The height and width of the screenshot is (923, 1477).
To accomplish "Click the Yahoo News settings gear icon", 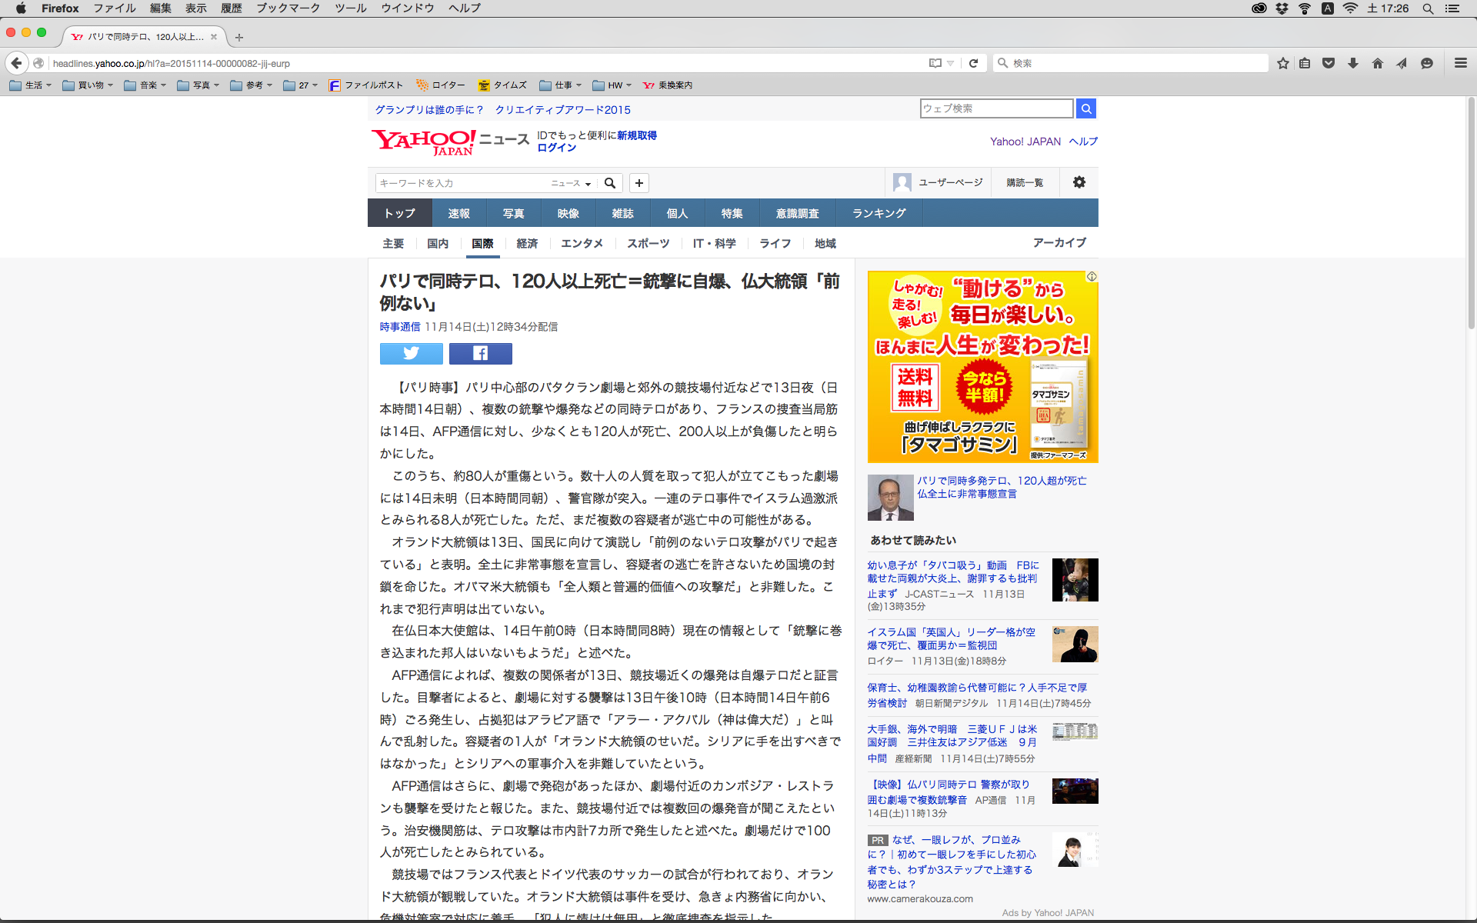I will click(1079, 182).
